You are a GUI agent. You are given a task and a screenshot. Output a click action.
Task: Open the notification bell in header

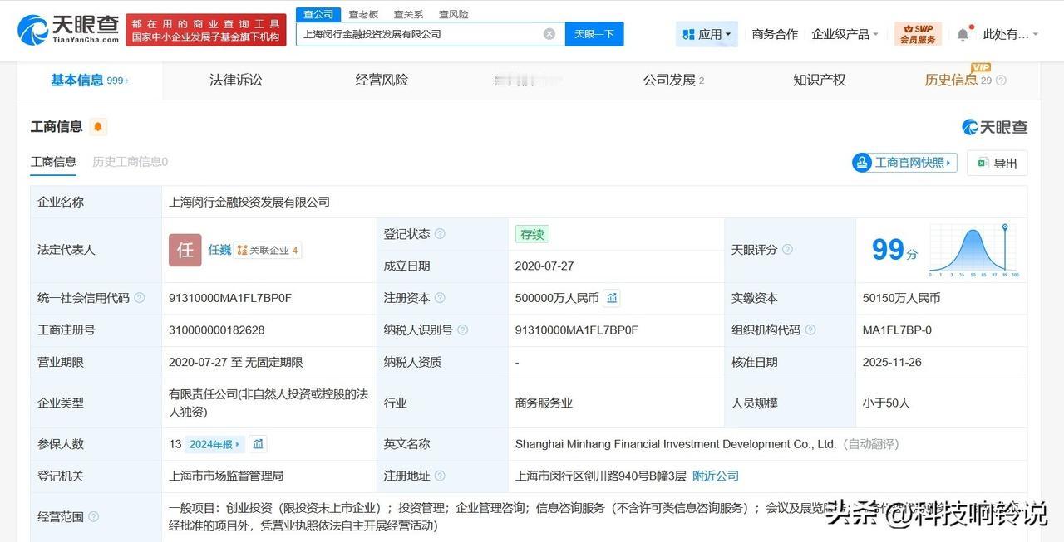pos(963,34)
